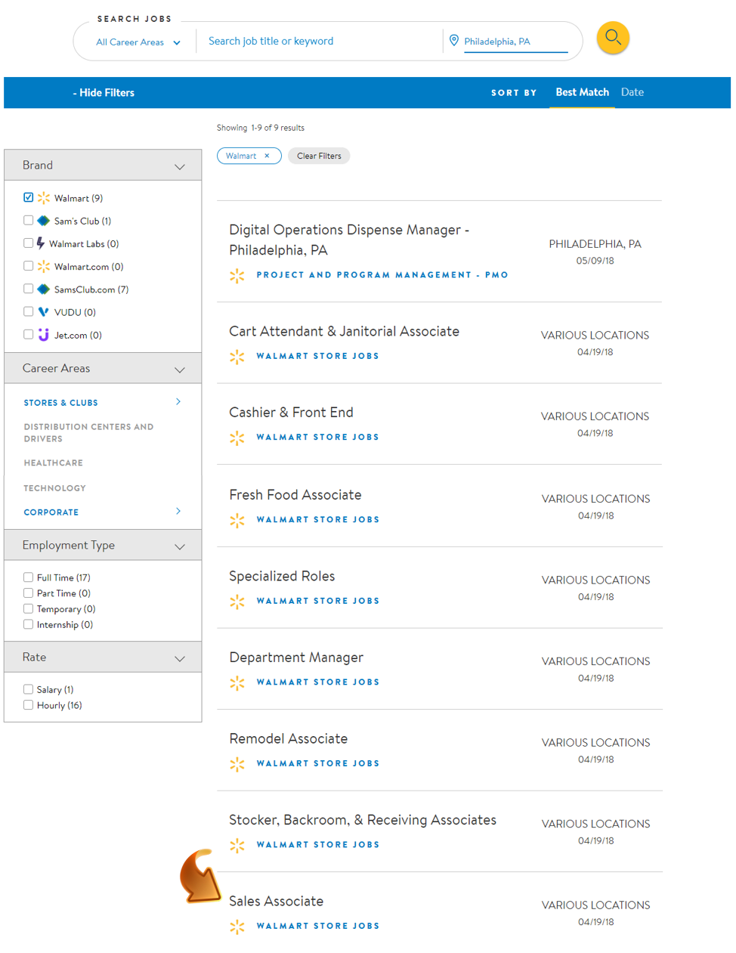This screenshot has height=953, width=736.
Task: Sort results by Date
Action: 632,92
